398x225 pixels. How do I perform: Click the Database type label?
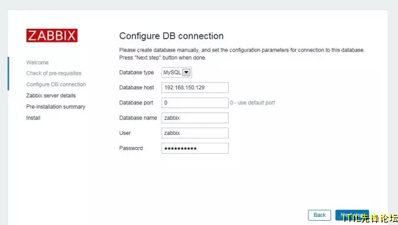tap(137, 72)
